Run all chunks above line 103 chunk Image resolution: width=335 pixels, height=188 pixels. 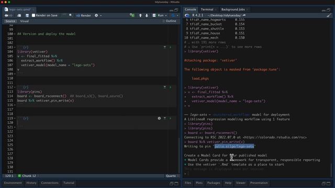[x=165, y=47]
